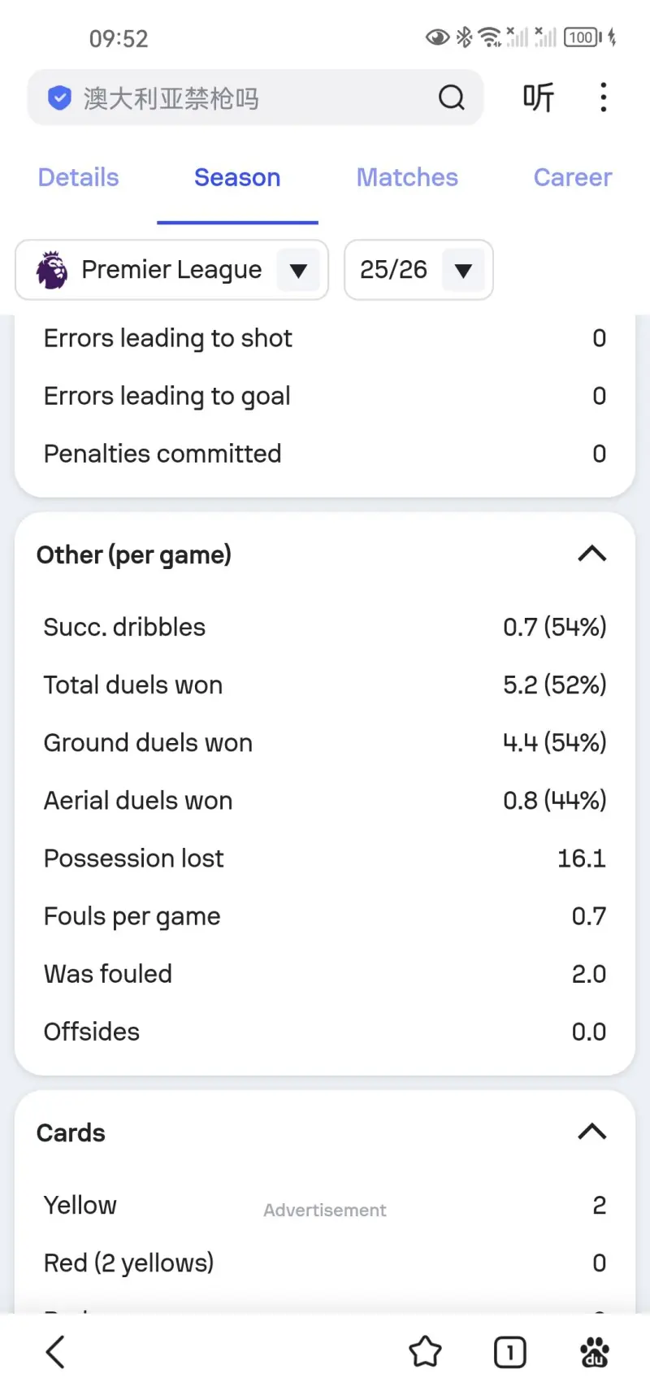The image size is (650, 1391).
Task: Tap the Premier League lion logo
Action: (53, 270)
